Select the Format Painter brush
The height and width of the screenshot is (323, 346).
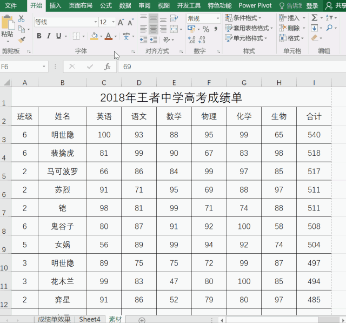point(22,39)
